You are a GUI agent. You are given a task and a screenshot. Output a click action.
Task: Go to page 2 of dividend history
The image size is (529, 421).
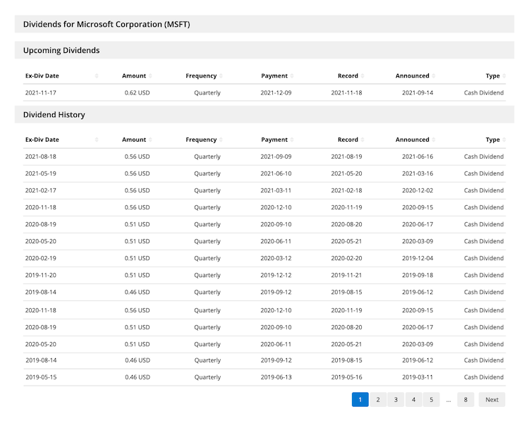click(378, 400)
